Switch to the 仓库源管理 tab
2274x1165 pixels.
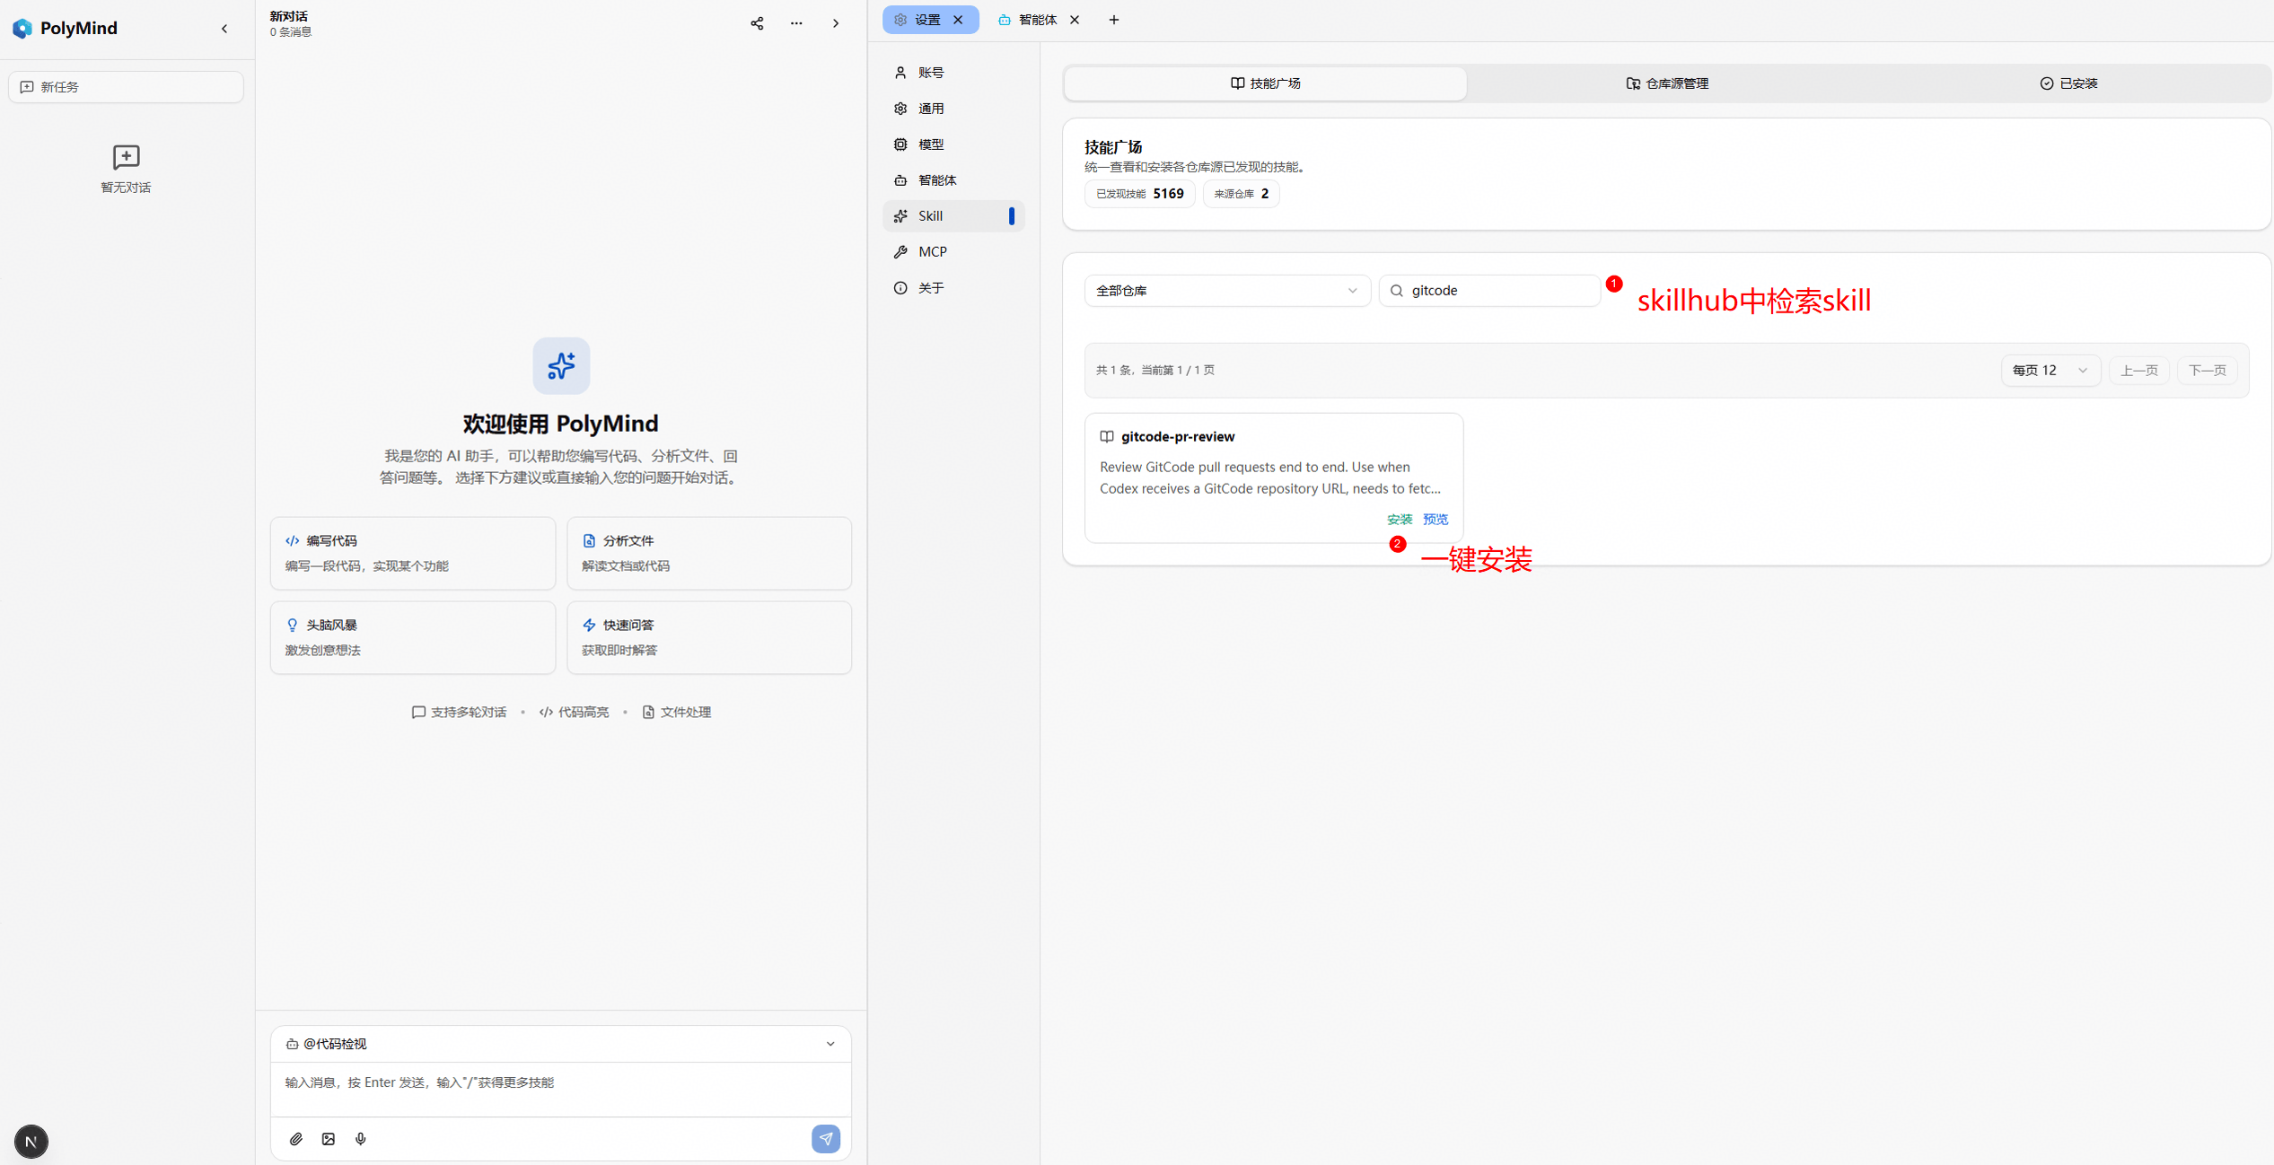pos(1667,83)
